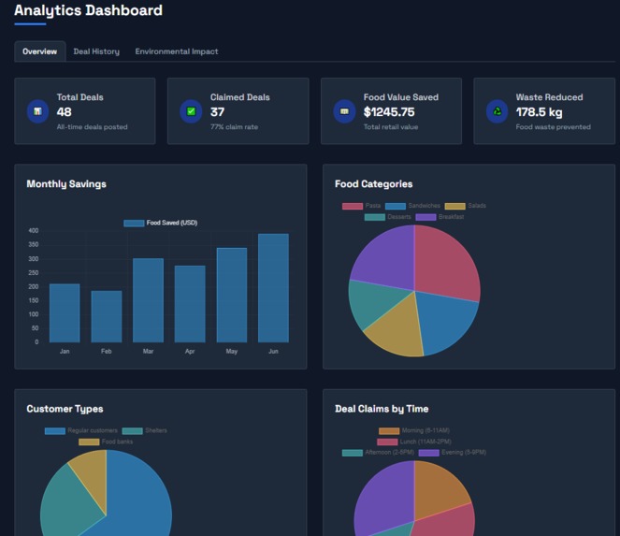Hide the Sandwiches category in the legend
The image size is (620, 536).
pos(412,206)
